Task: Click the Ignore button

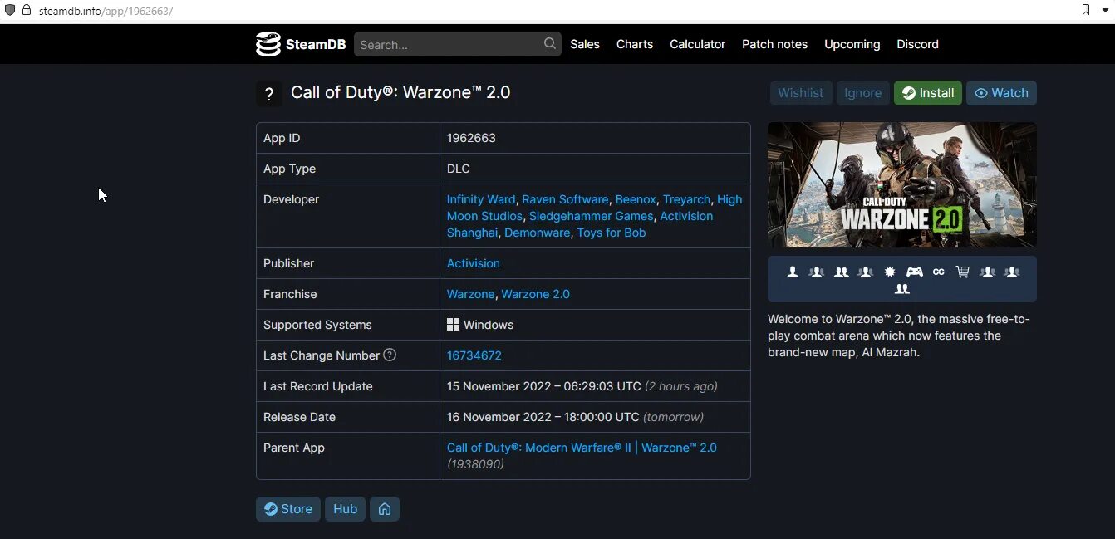Action: [x=863, y=93]
